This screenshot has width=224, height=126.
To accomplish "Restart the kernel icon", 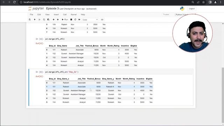I will click(x=75, y=20).
